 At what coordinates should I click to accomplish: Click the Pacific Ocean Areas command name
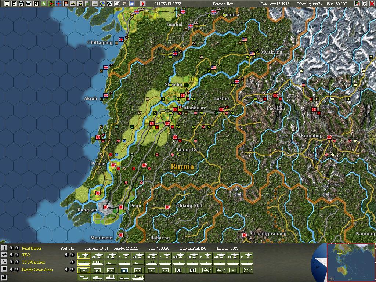[37, 270]
